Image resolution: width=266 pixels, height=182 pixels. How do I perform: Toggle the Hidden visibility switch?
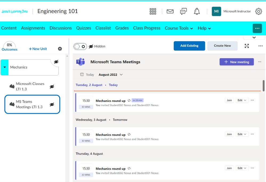click(80, 46)
